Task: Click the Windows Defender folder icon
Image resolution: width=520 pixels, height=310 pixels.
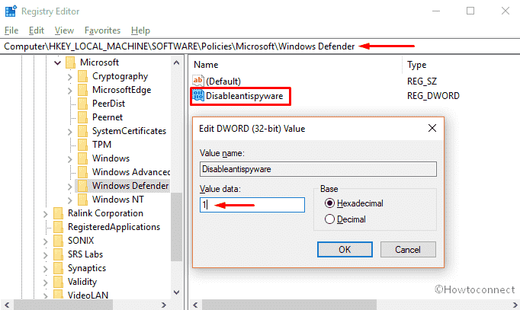Action: (82, 186)
